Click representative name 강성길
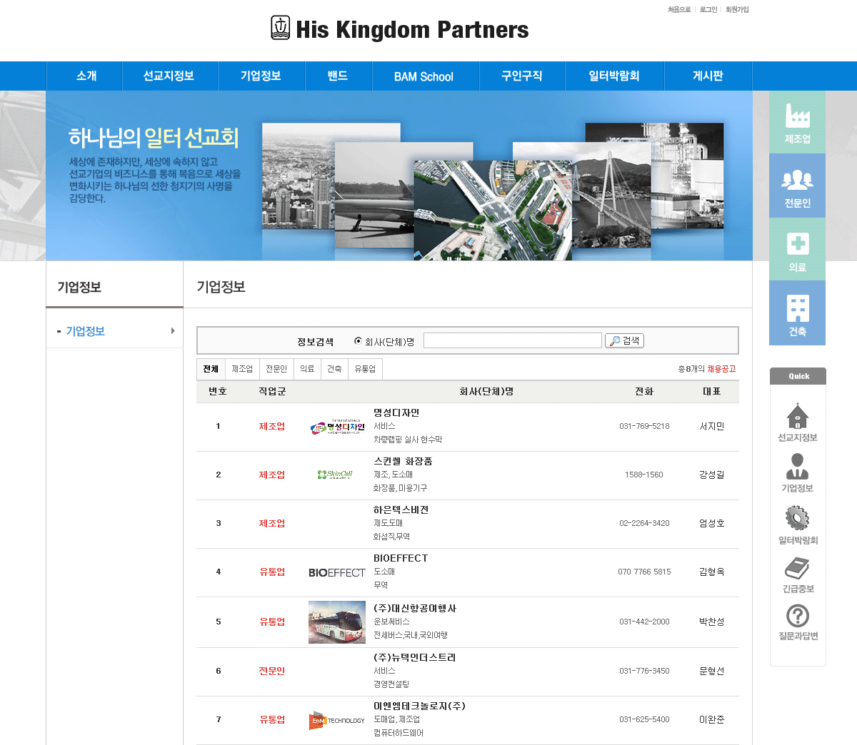The height and width of the screenshot is (745, 857). pyautogui.click(x=712, y=475)
